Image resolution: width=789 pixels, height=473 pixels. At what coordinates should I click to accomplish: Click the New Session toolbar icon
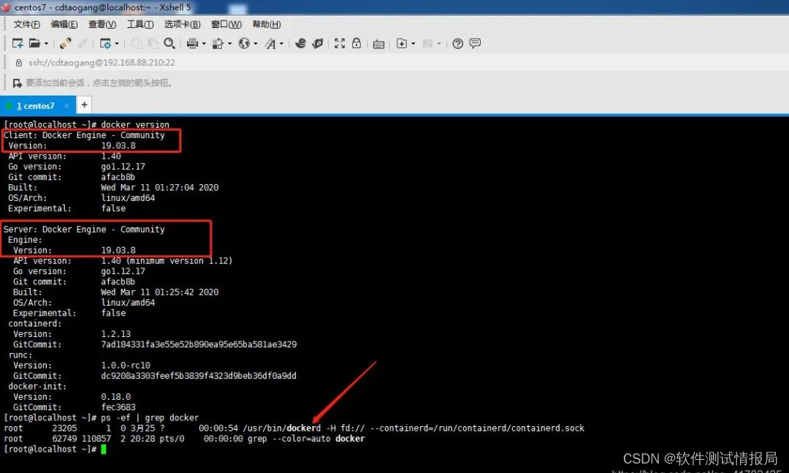(x=17, y=43)
